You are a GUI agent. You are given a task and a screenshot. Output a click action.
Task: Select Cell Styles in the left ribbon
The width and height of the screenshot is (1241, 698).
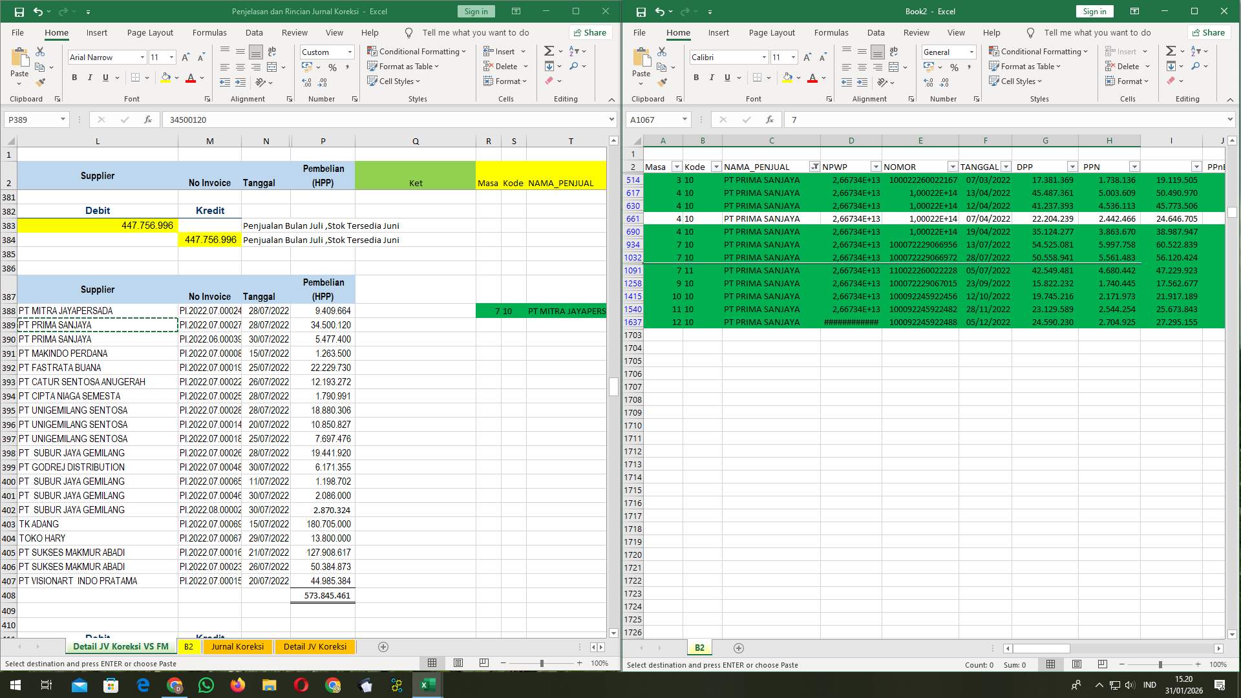point(394,81)
